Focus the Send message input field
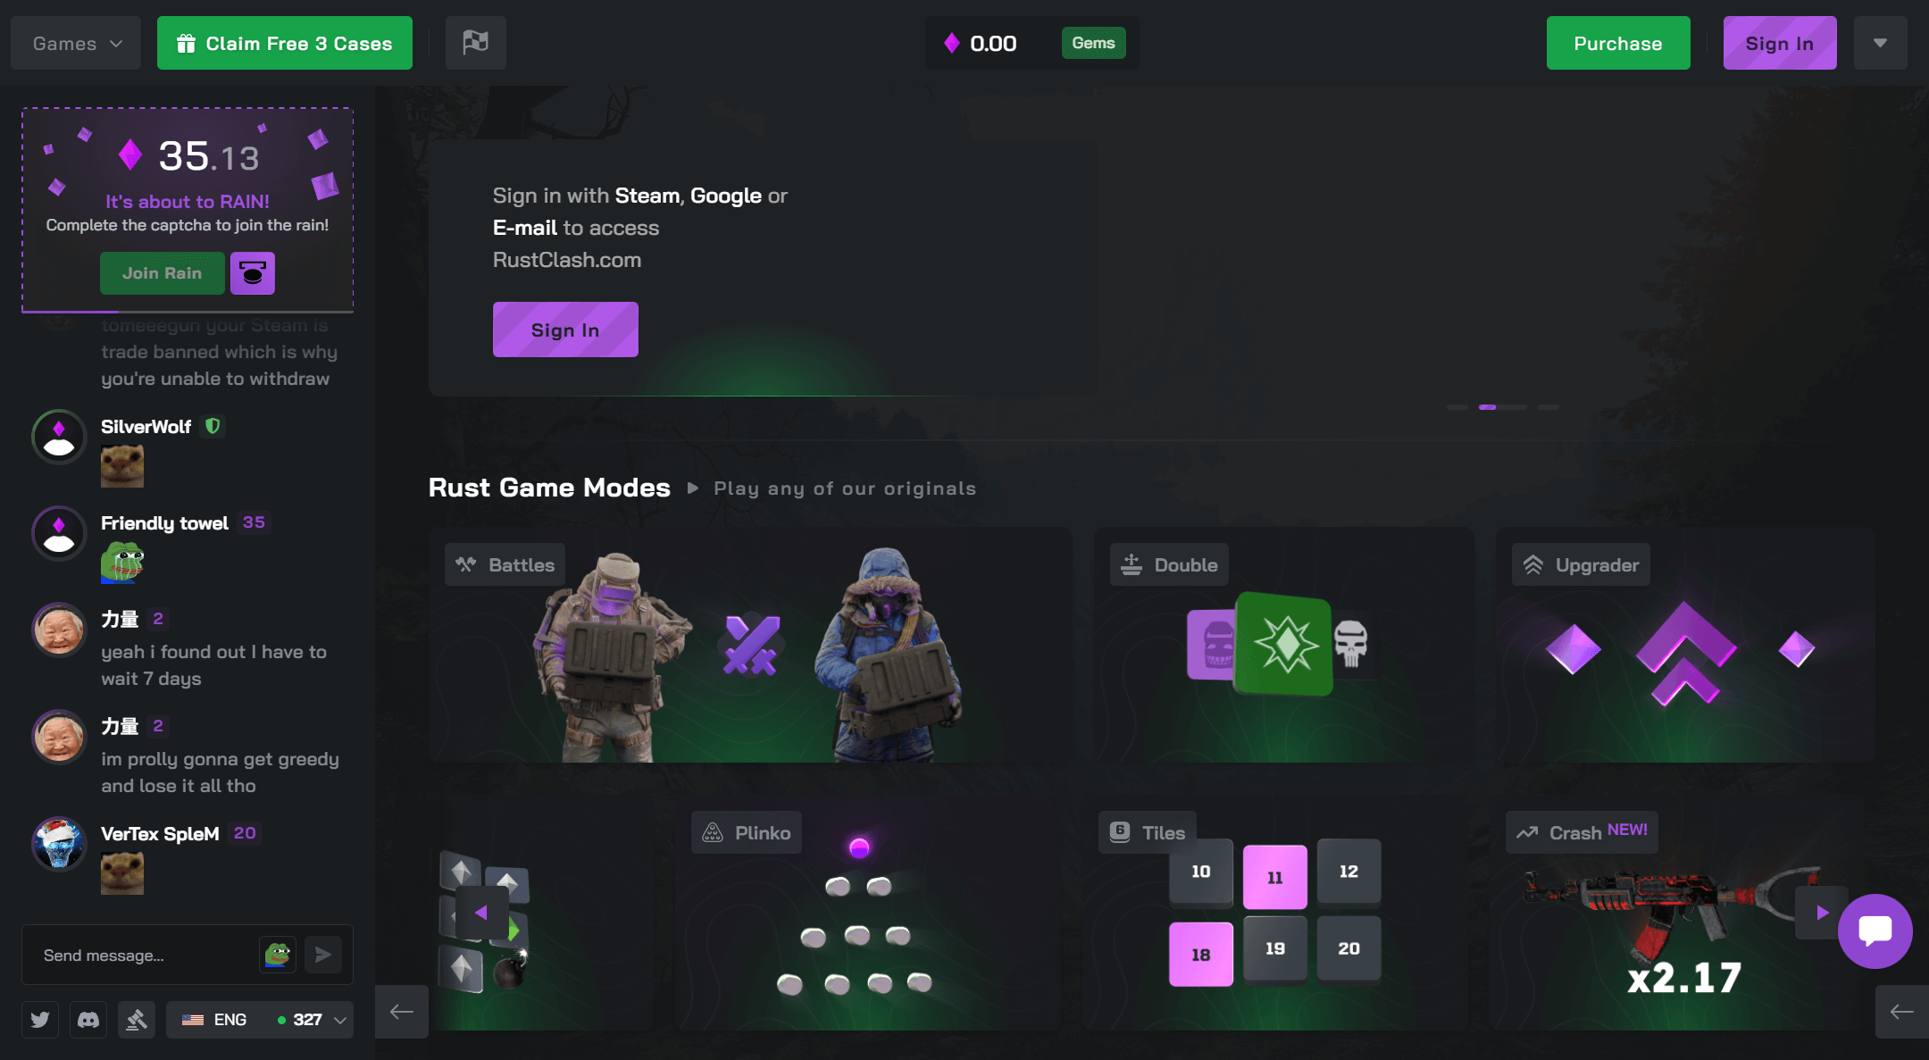The image size is (1929, 1060). click(143, 956)
